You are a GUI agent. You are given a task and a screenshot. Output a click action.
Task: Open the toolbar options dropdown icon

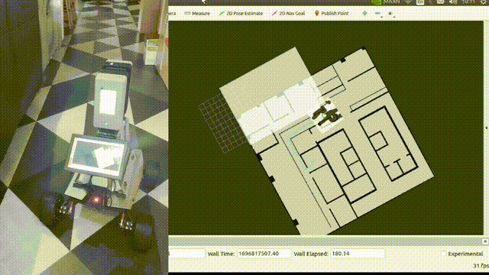point(390,14)
